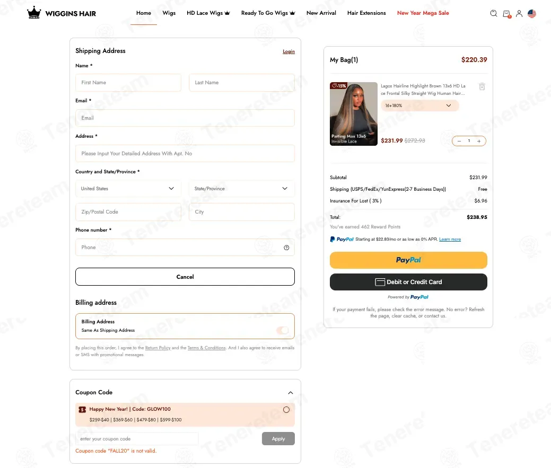Click the $272.93 struck-through price
Viewport: 551px width, 468px height.
point(415,141)
